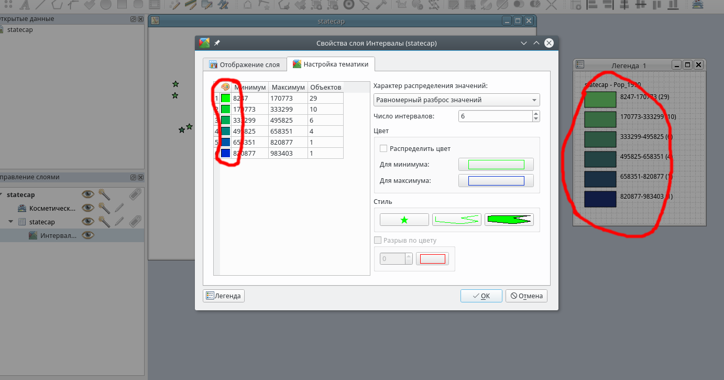Click magic wand icon for Косметический layer
Screen dimensions: 724x380
(104, 208)
